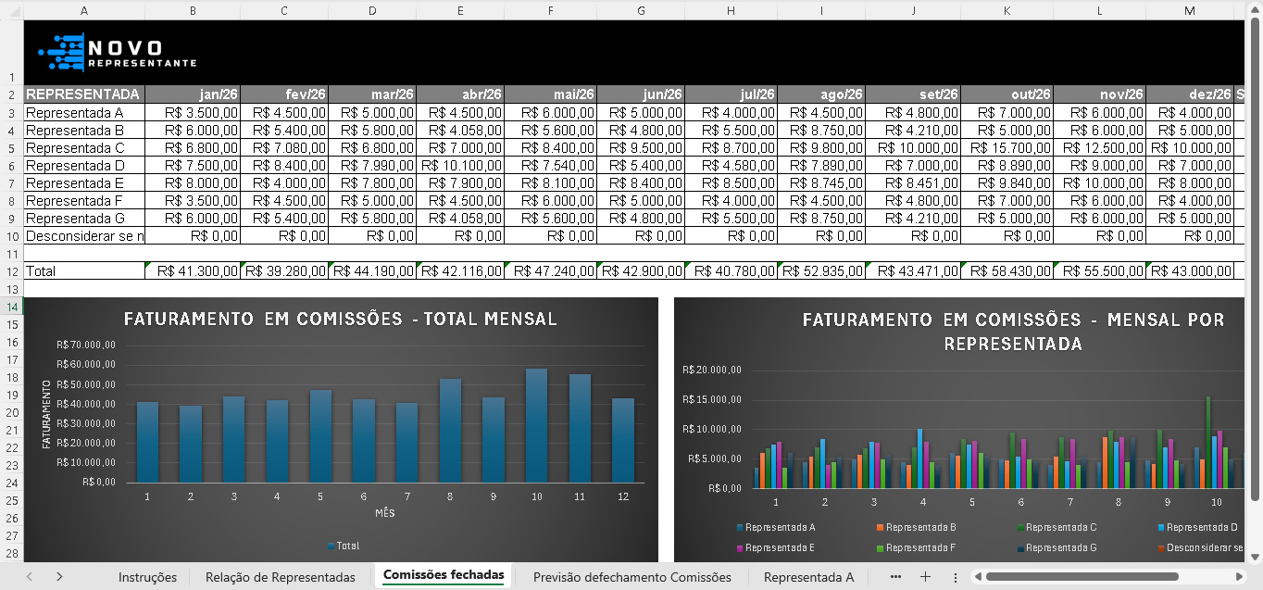Screen dimensions: 1263x590
Task: Select the Representada A sheet tab
Action: [x=808, y=577]
